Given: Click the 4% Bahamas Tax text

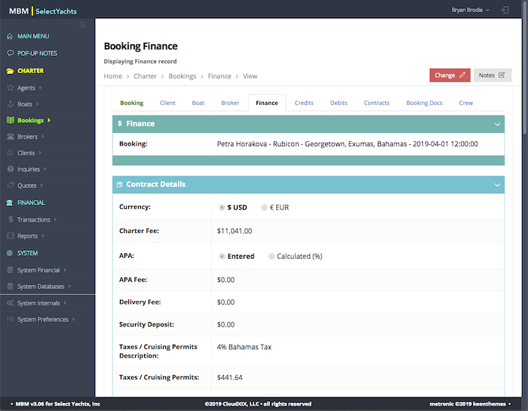Looking at the screenshot, I should [244, 347].
